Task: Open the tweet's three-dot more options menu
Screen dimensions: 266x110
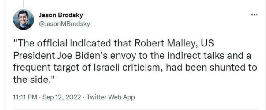Action: coord(255,15)
